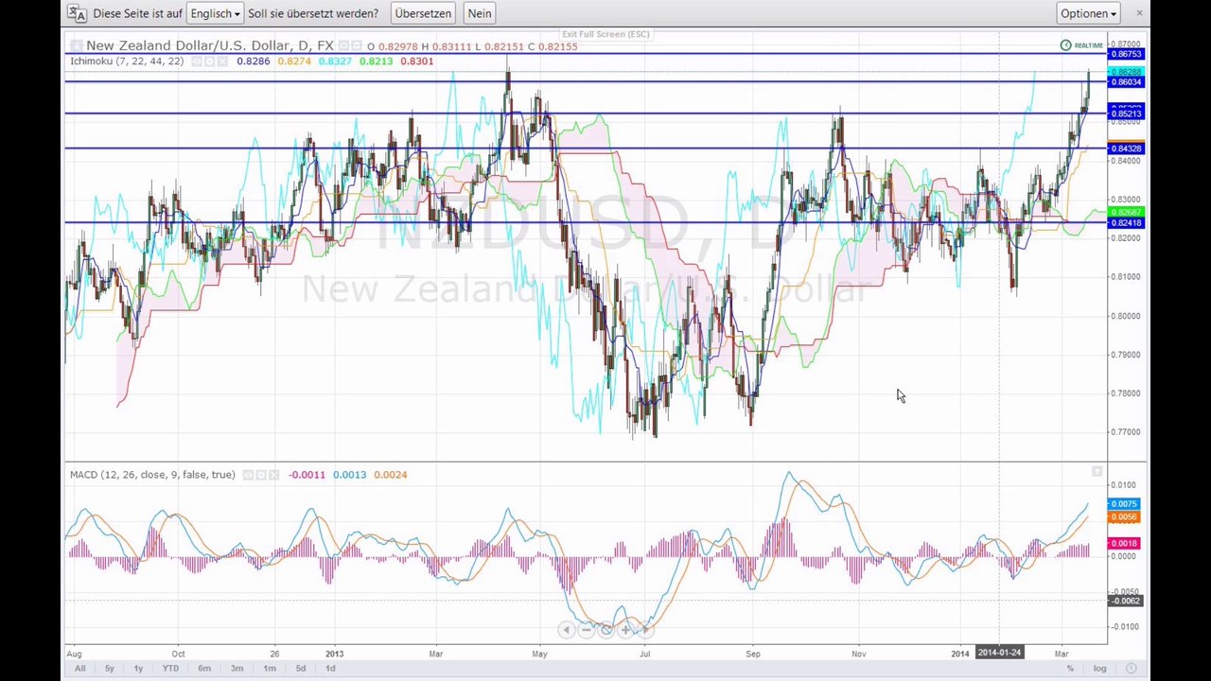Click the pink histogram value label 0.0018
Screen dimensions: 1211x681
(x=1124, y=544)
